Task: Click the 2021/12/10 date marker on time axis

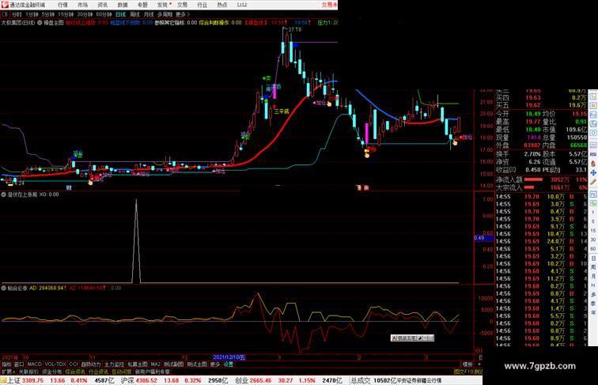Action: (x=229, y=357)
